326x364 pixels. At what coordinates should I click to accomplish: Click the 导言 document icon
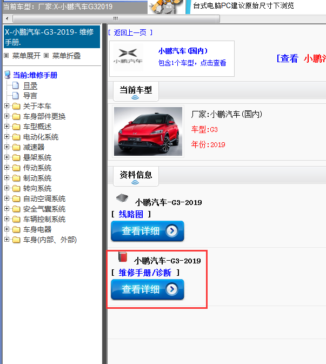[16, 96]
